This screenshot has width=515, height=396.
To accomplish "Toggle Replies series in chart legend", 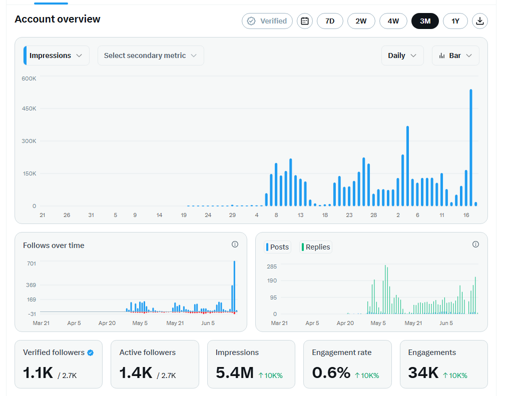I will (x=316, y=247).
